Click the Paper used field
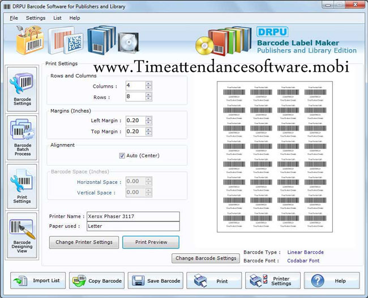 (x=133, y=226)
